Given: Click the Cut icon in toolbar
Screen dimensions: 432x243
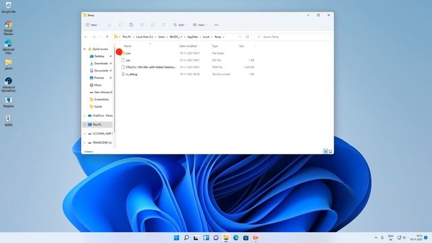Looking at the screenshot, I should pos(109,25).
